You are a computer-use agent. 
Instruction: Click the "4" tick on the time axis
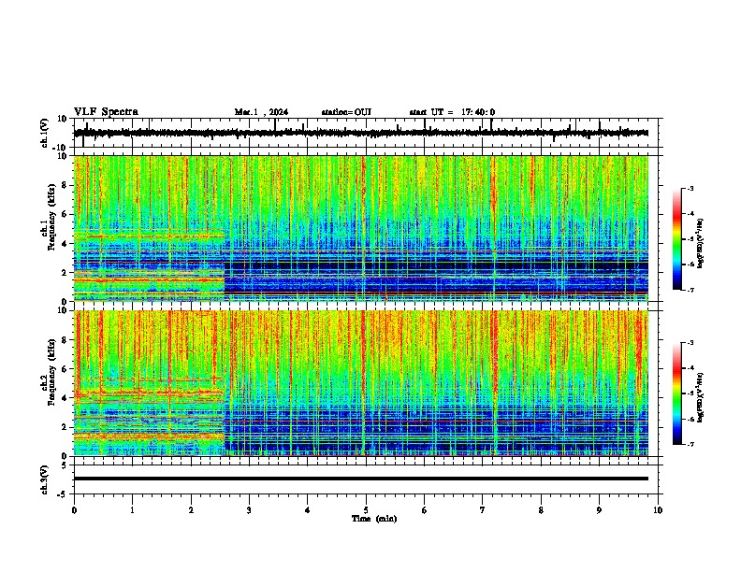(x=308, y=510)
